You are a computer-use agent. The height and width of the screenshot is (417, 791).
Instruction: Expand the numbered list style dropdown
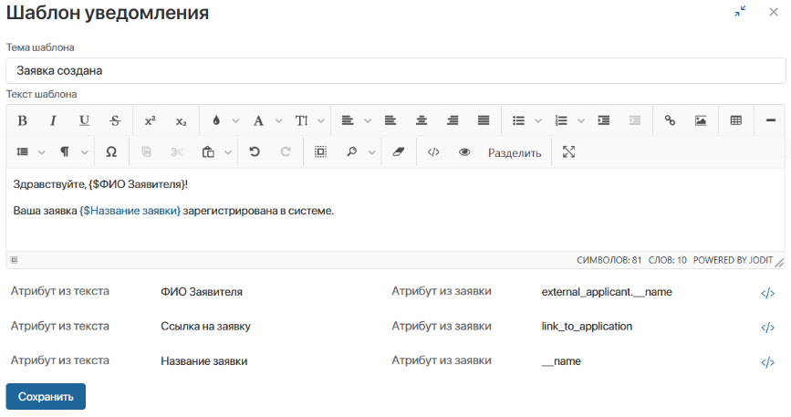pyautogui.click(x=581, y=121)
